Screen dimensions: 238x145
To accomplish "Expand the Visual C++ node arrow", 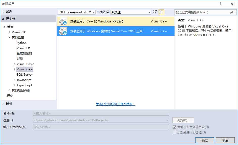I will click(x=14, y=69).
